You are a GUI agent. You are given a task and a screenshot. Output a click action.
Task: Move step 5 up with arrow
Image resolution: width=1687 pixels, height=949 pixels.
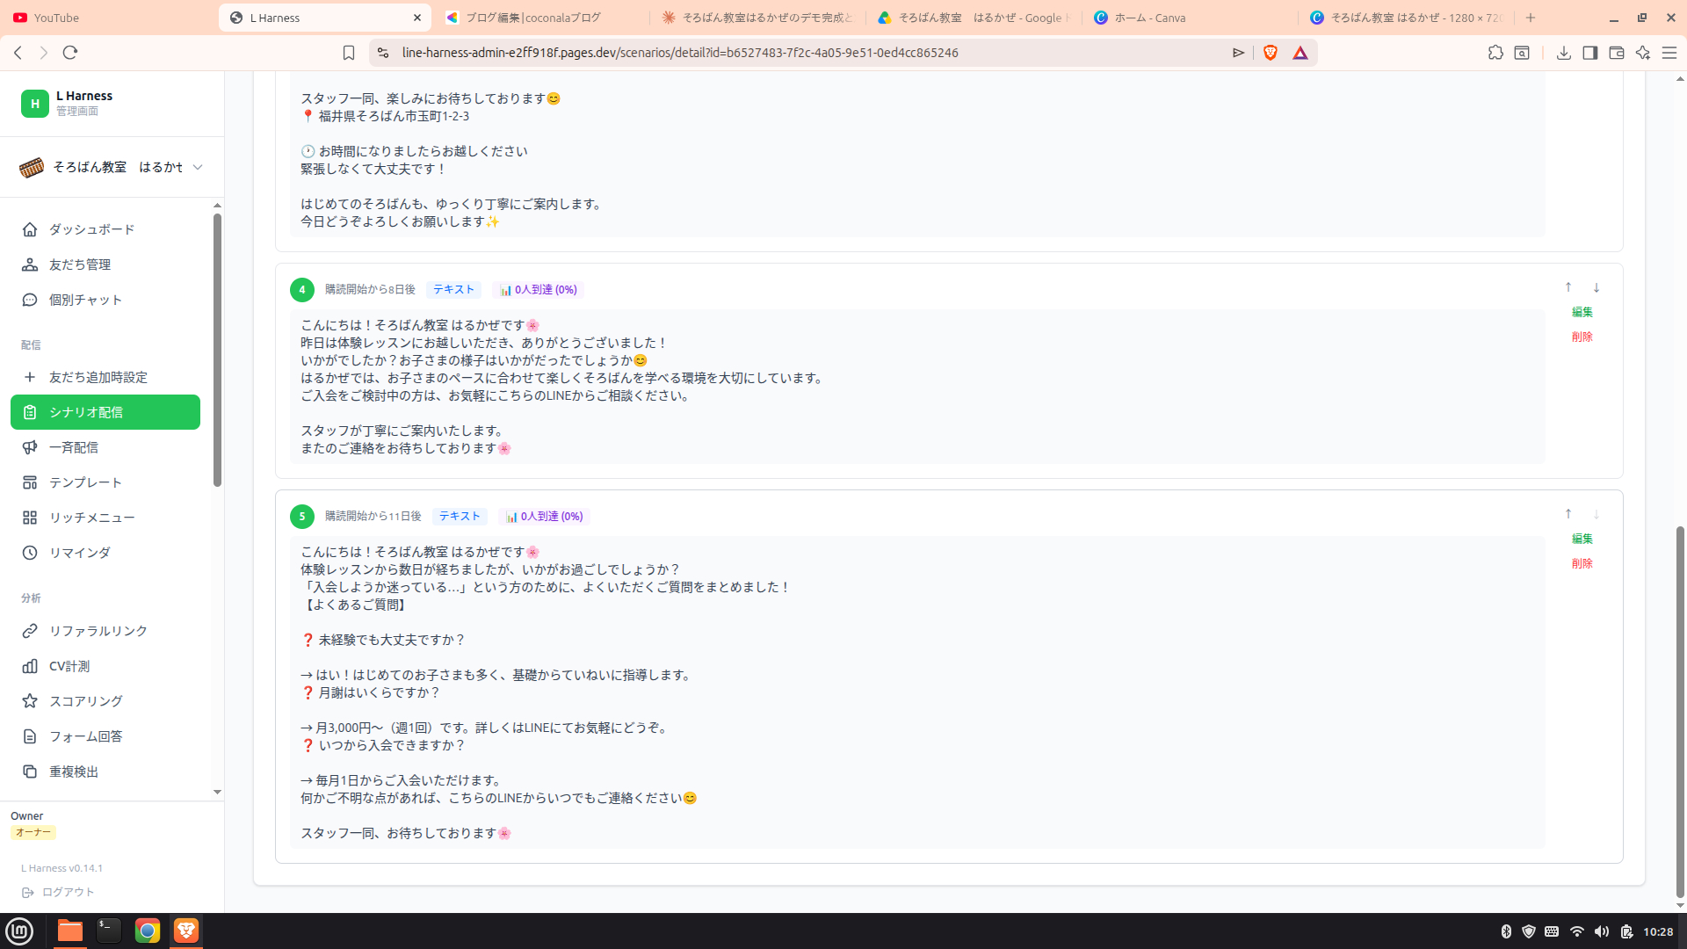[1568, 514]
